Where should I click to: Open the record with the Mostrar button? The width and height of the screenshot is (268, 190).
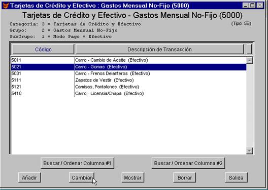(133, 177)
